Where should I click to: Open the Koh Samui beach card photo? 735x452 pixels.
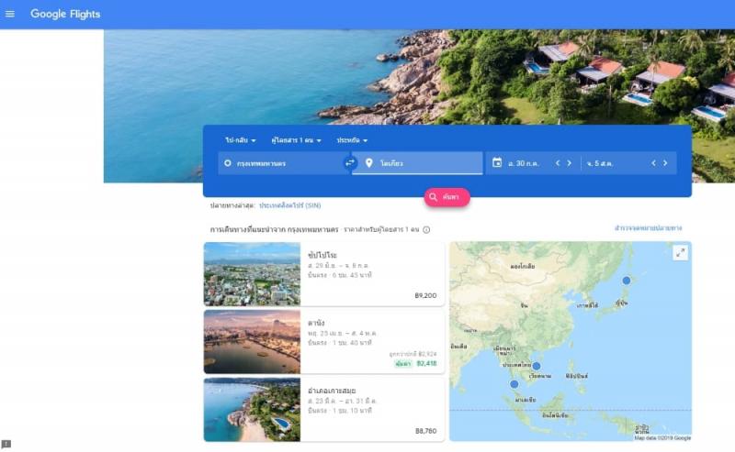tap(252, 410)
